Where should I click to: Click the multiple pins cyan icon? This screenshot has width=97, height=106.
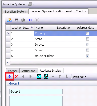[x=46, y=76]
